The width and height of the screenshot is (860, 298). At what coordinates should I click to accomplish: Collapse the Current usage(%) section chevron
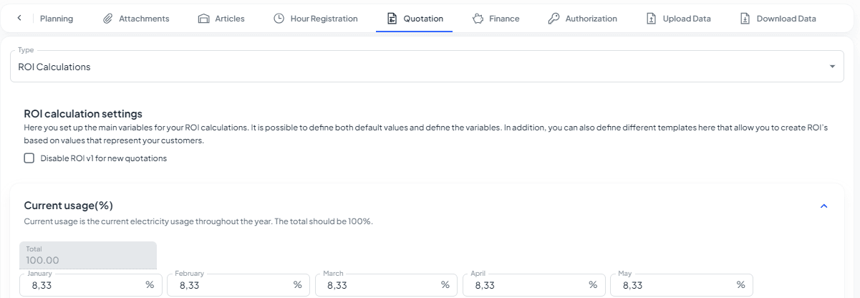click(x=823, y=206)
